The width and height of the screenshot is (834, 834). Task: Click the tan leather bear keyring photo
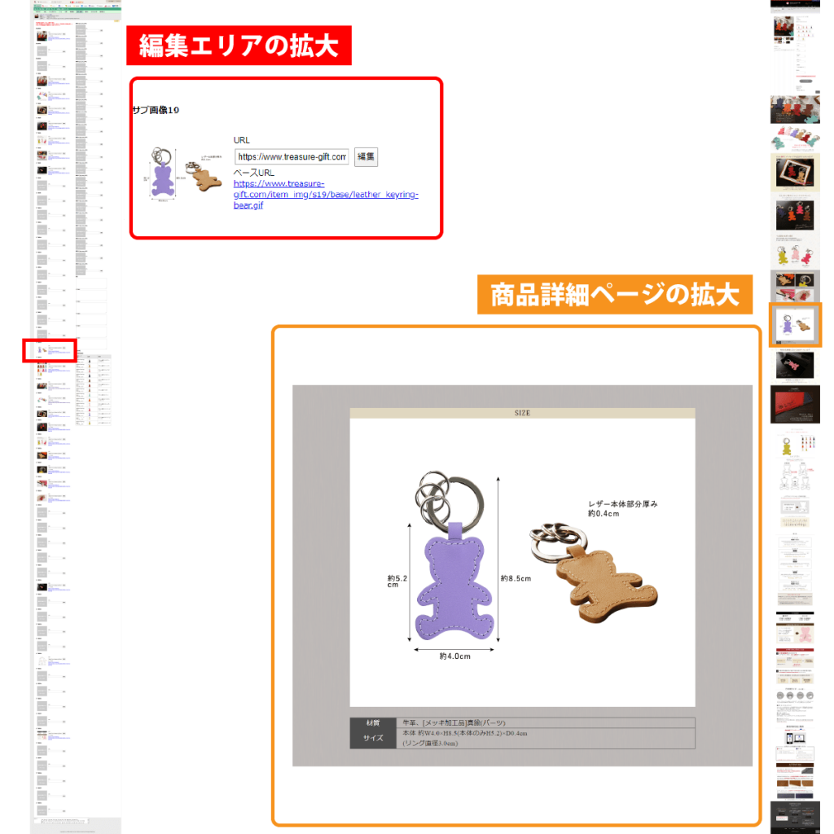click(595, 570)
